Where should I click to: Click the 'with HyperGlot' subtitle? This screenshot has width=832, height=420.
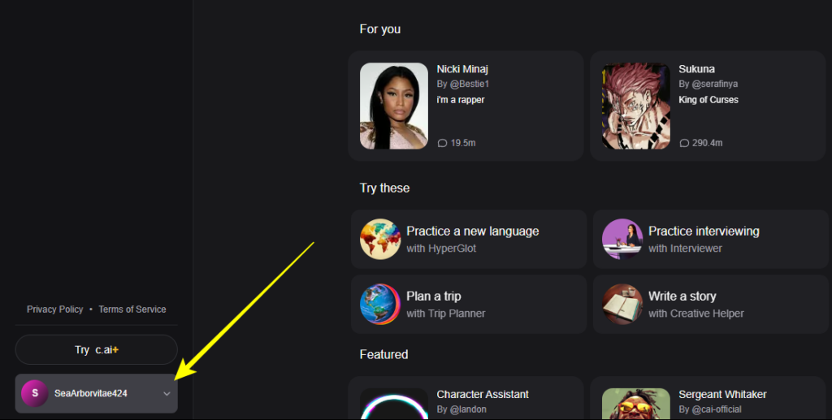pos(441,249)
